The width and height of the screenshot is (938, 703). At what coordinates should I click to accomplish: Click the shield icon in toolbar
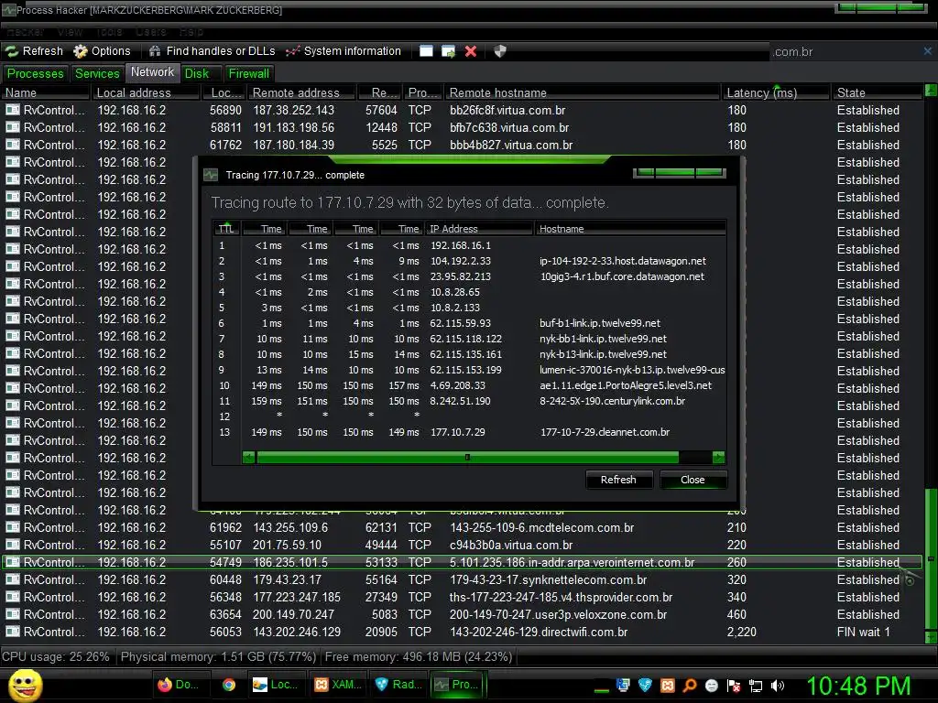coord(500,51)
